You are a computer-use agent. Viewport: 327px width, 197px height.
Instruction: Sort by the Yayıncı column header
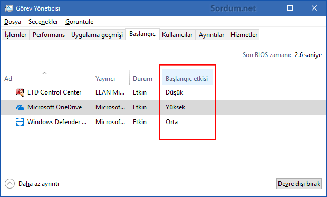click(x=111, y=78)
